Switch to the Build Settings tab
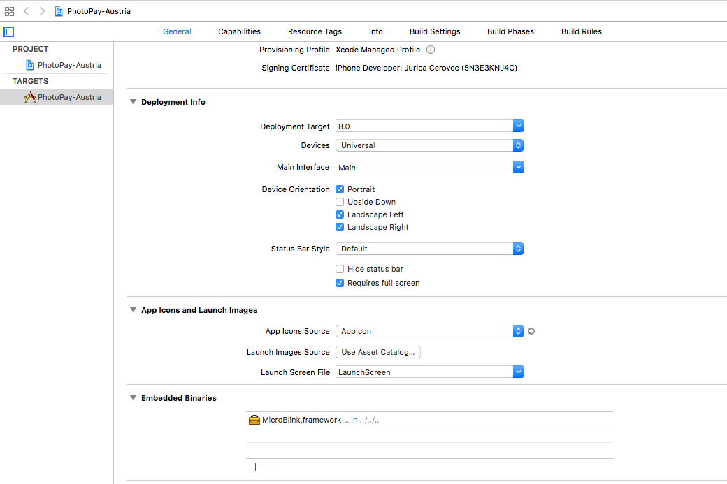Image resolution: width=727 pixels, height=484 pixels. (x=435, y=31)
